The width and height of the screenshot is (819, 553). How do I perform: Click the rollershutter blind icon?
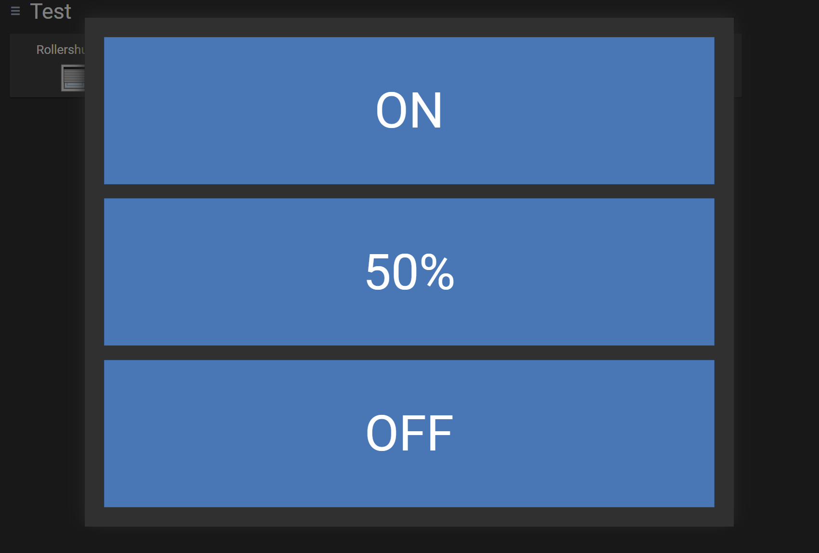click(x=73, y=78)
